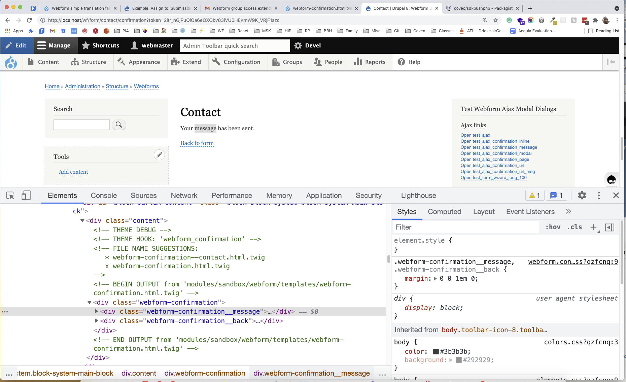Collapse the admin toolbar with the arrow icon
626x382 pixels.
tap(611, 62)
